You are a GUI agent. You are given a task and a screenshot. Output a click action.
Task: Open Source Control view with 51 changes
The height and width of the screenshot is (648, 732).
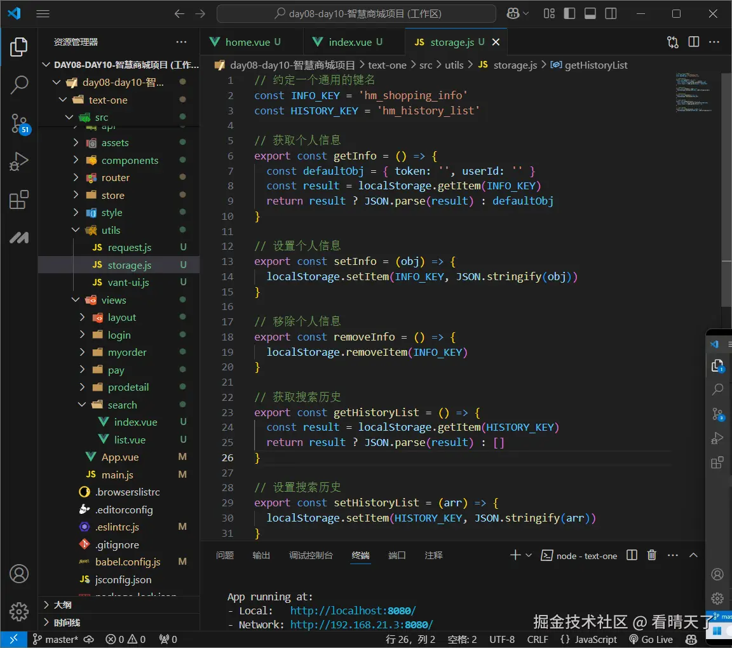[x=19, y=123]
